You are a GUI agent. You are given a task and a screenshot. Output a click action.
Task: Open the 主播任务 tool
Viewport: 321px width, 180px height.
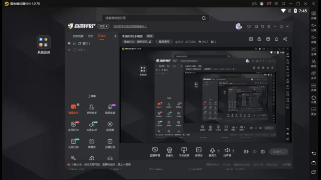point(110,143)
